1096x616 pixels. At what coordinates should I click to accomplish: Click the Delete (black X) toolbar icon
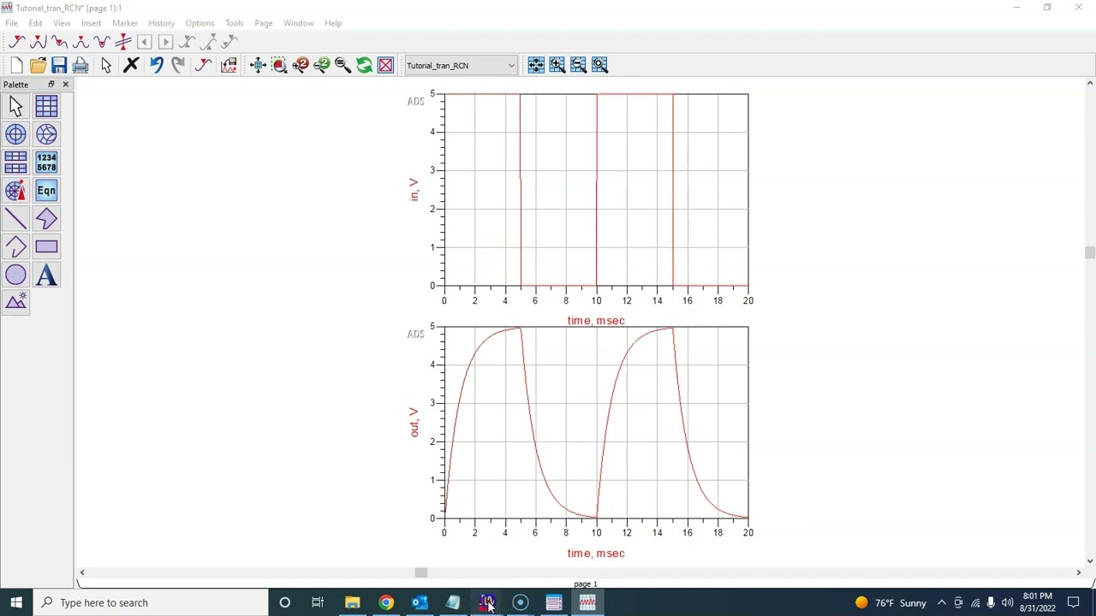click(131, 66)
